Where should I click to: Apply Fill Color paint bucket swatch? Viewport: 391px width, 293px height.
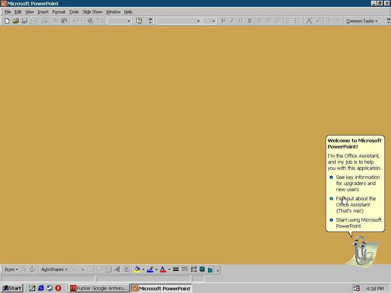(x=137, y=269)
